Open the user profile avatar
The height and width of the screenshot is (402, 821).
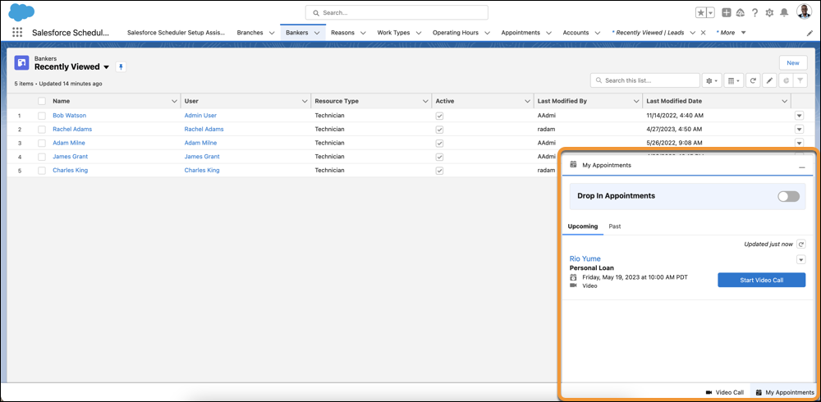click(804, 12)
